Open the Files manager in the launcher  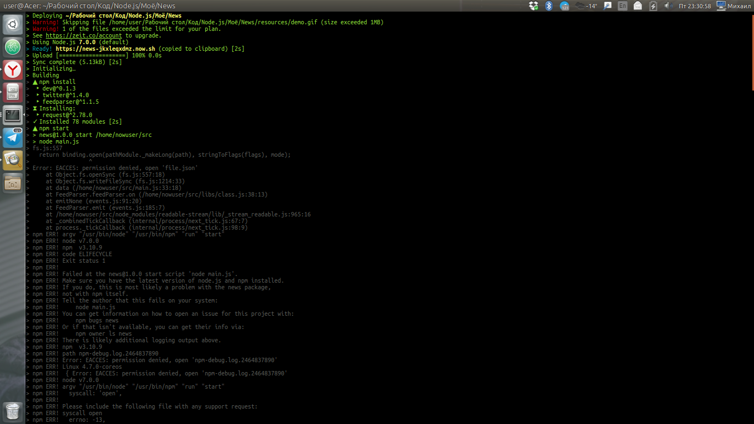13,92
